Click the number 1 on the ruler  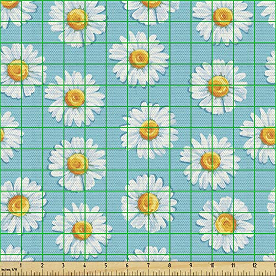coord(20,265)
